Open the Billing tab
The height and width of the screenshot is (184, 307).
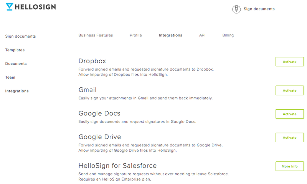click(228, 35)
